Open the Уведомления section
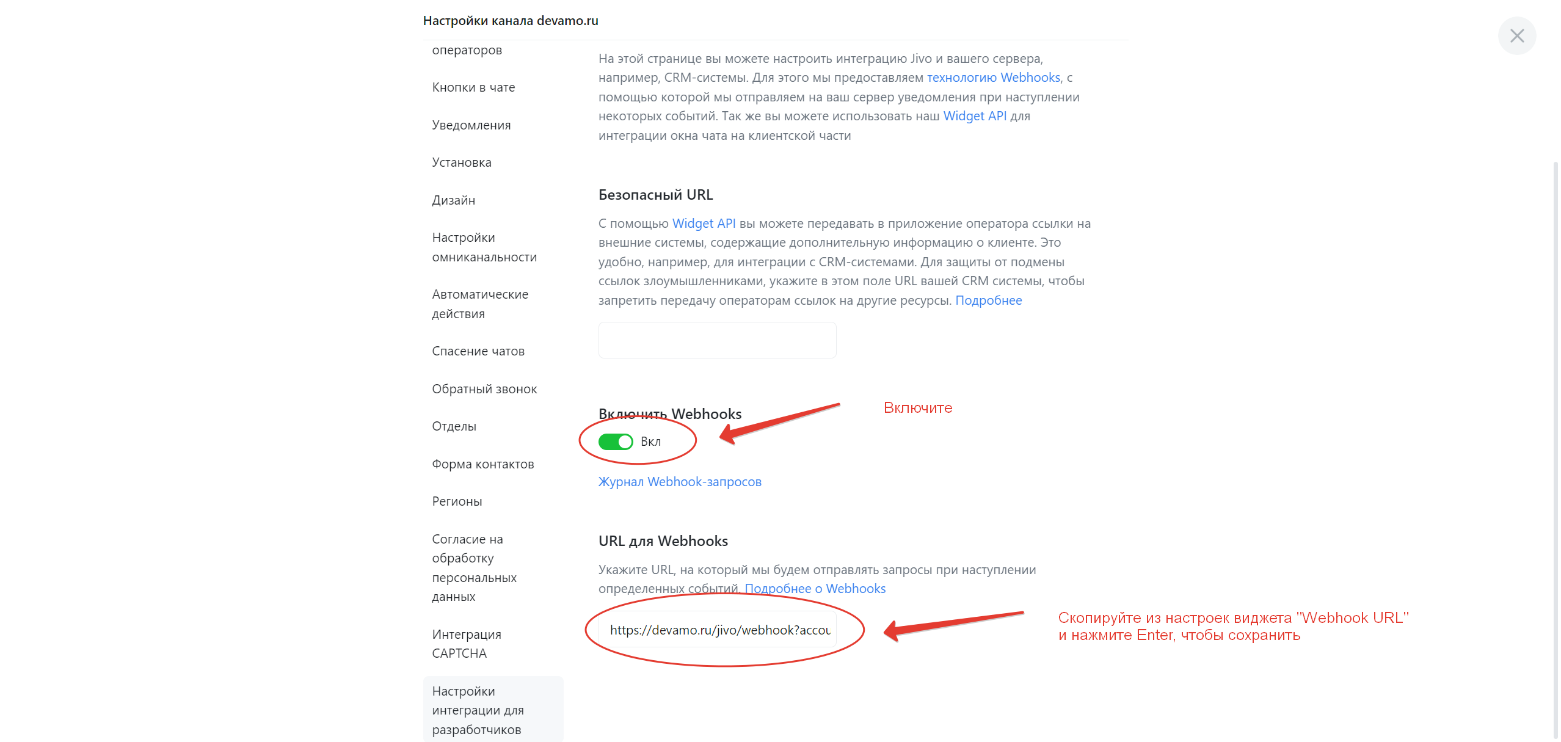Viewport: 1561px width, 742px height. 471,125
